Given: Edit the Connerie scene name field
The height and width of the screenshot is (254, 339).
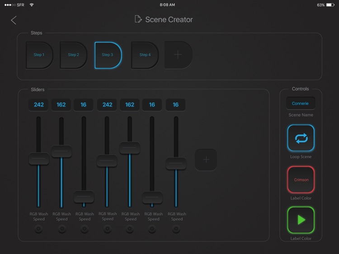Looking at the screenshot, I should click(x=301, y=103).
